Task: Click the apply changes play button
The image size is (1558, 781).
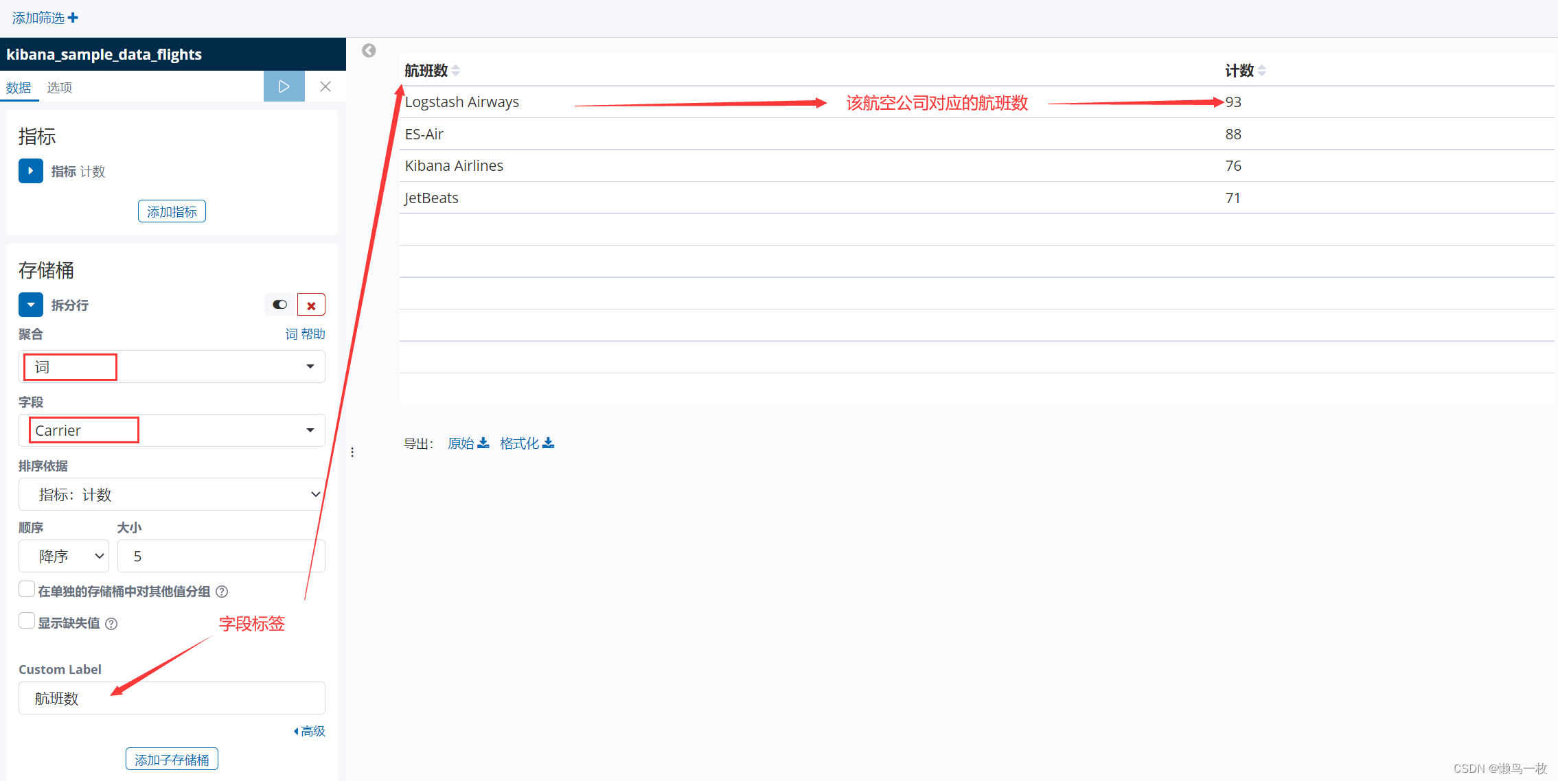Action: [x=284, y=86]
